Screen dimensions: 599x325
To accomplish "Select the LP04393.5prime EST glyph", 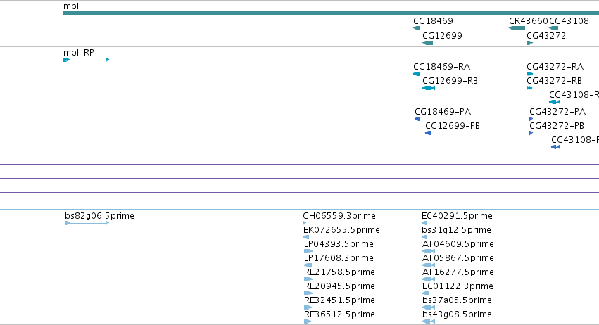I will tap(308, 251).
